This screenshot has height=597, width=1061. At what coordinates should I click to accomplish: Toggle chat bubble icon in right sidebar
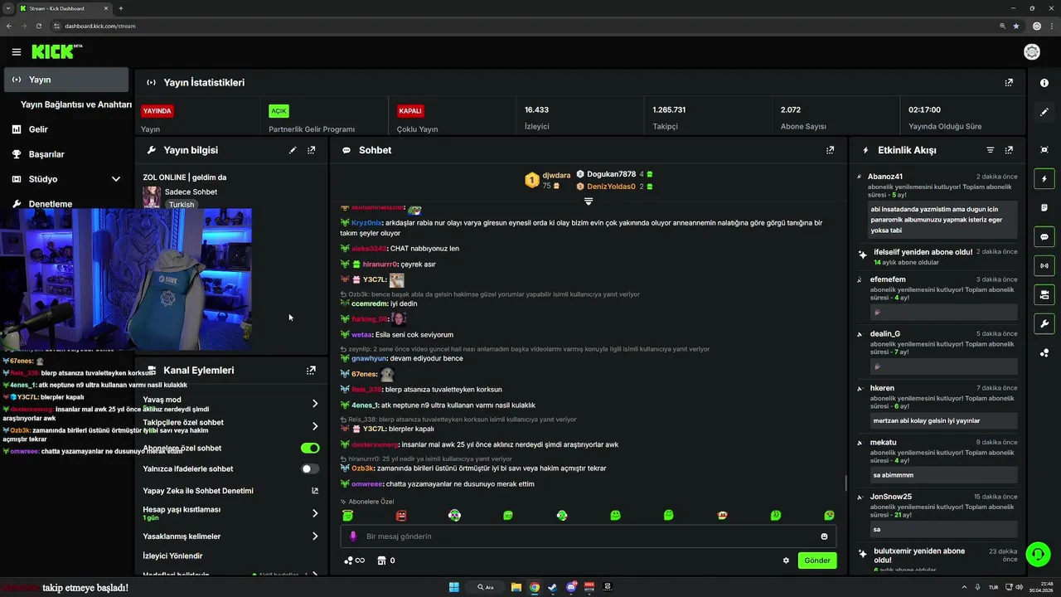(x=1044, y=237)
